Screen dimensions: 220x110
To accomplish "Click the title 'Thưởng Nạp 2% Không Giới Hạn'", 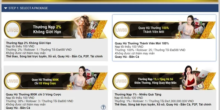I will pos(28,43).
